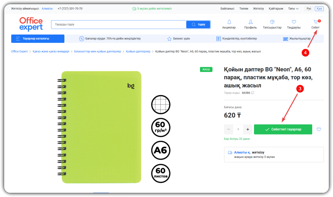Go to Блокноттар мен қойын дәптерлер breadcrumb
The width and height of the screenshot is (333, 197).
[98, 51]
